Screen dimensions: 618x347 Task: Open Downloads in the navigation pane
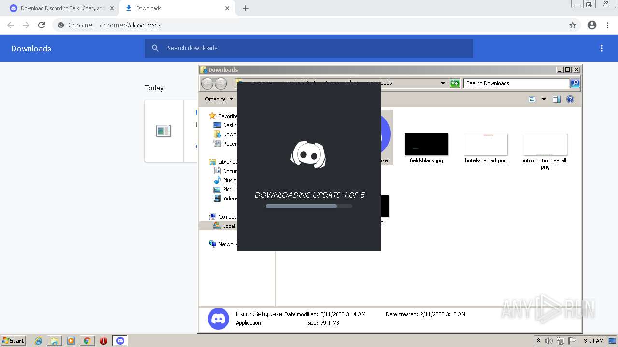click(x=225, y=134)
